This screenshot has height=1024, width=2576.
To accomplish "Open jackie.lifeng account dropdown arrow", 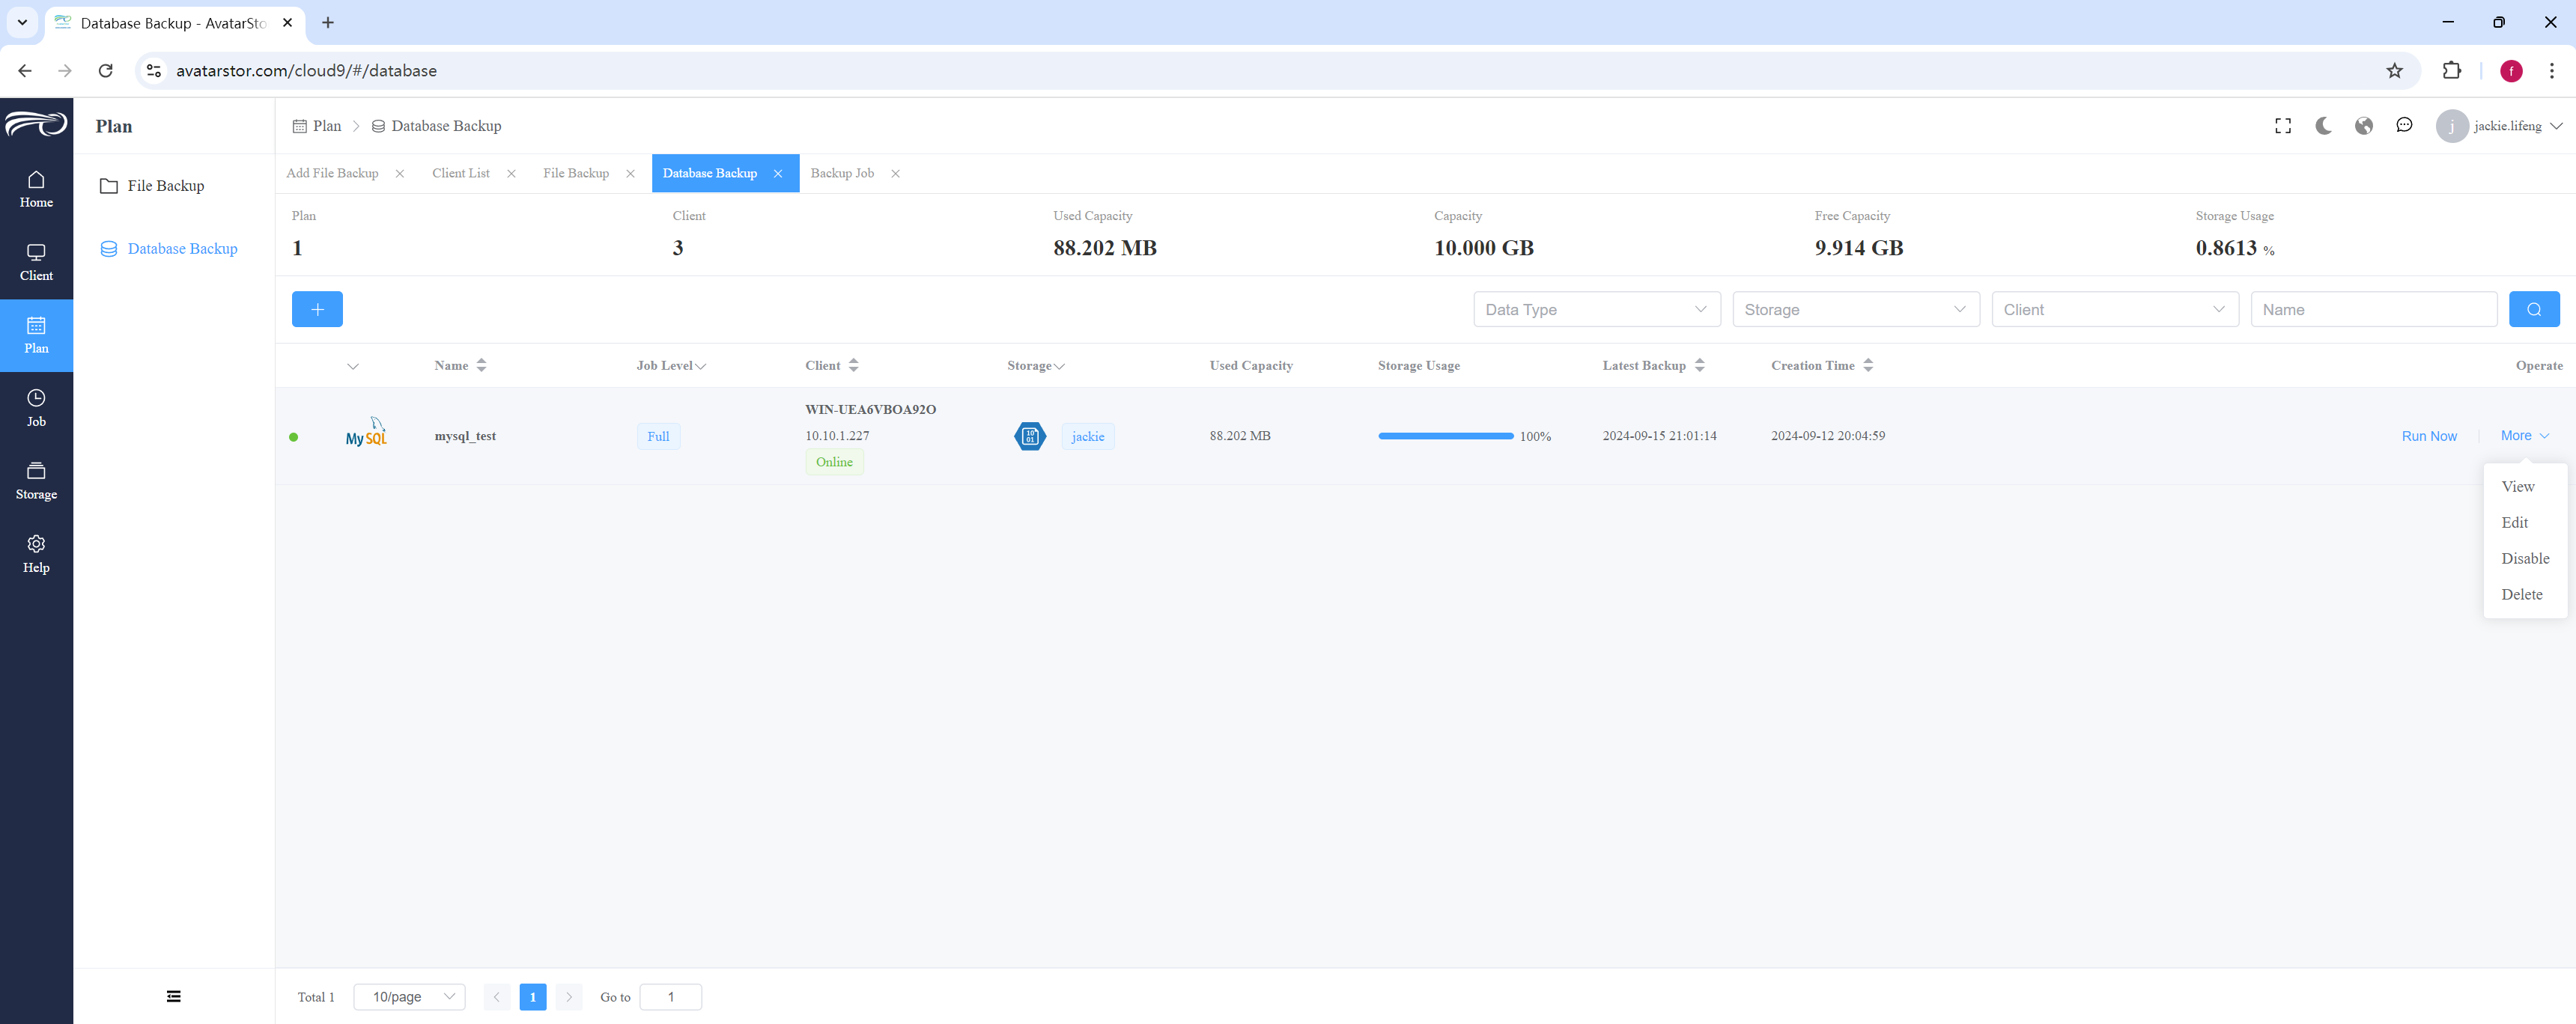I will click(2556, 126).
